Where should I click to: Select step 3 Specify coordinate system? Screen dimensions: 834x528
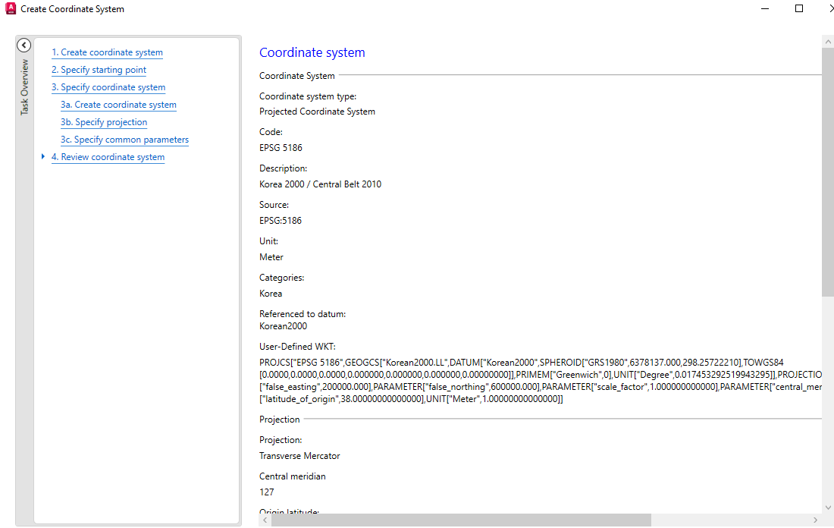[108, 87]
